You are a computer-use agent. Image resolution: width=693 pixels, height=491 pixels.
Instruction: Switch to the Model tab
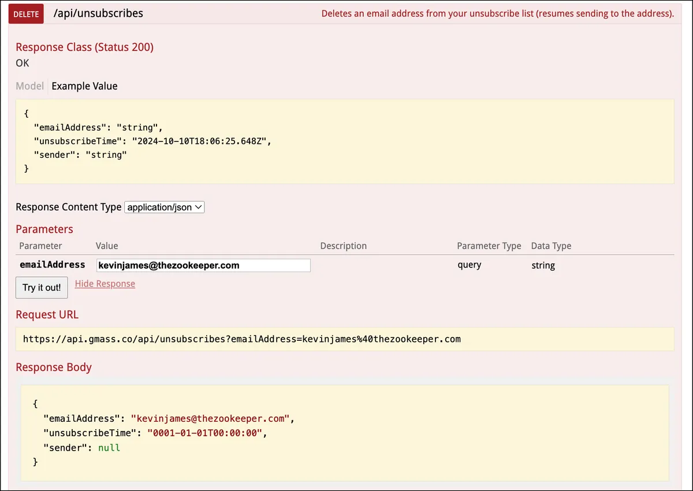29,86
